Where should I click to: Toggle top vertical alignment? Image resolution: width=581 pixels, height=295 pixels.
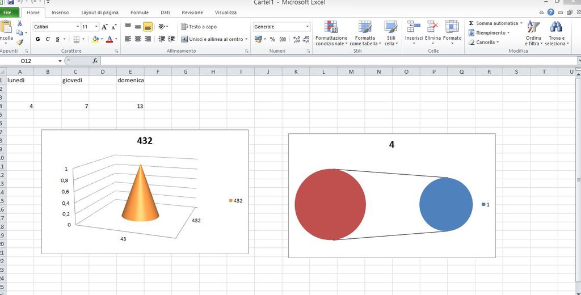point(128,26)
